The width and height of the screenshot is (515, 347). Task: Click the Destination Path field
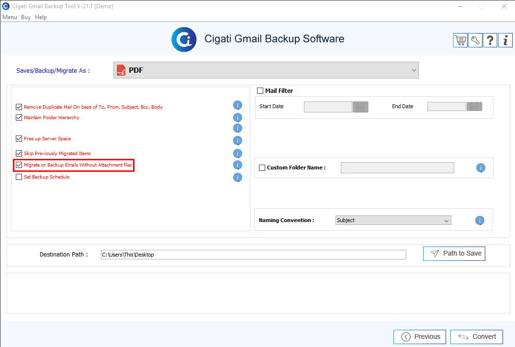pos(254,255)
